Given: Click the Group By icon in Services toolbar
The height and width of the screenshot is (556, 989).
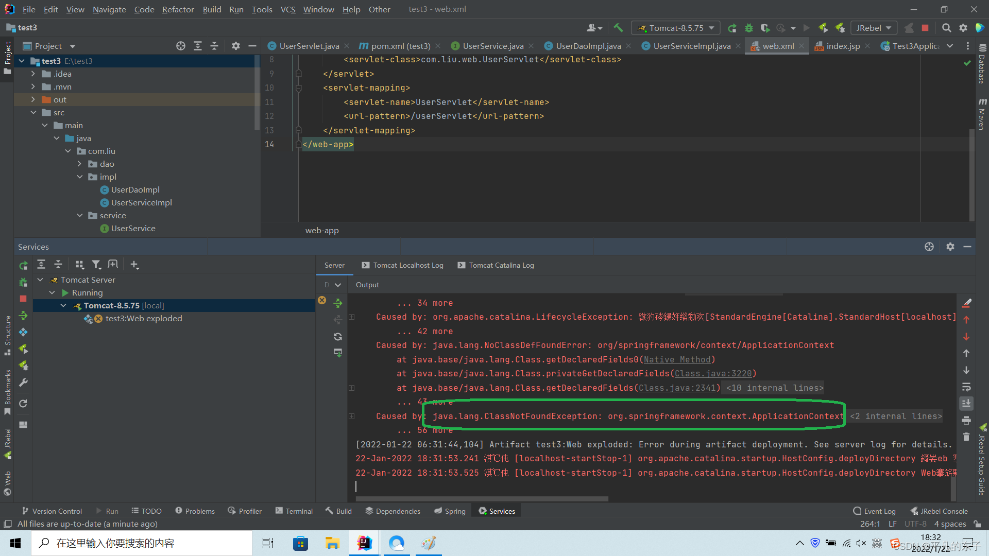Looking at the screenshot, I should click(79, 265).
